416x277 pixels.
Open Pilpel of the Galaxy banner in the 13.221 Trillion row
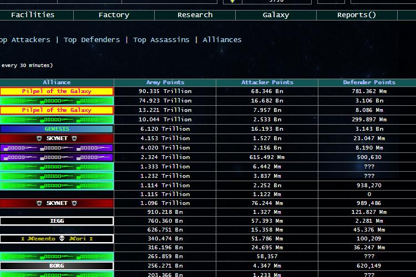tap(57, 110)
